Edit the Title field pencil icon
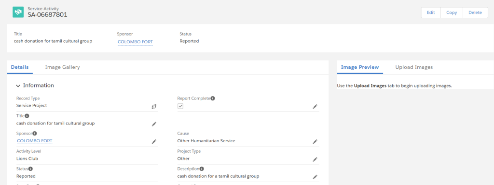 click(x=154, y=124)
